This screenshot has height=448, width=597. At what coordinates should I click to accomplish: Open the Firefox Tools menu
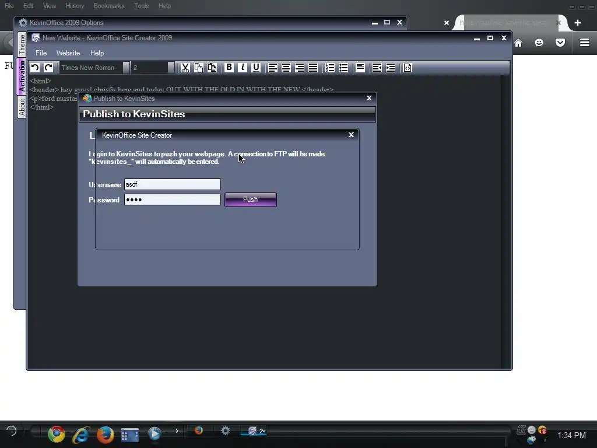(x=141, y=6)
